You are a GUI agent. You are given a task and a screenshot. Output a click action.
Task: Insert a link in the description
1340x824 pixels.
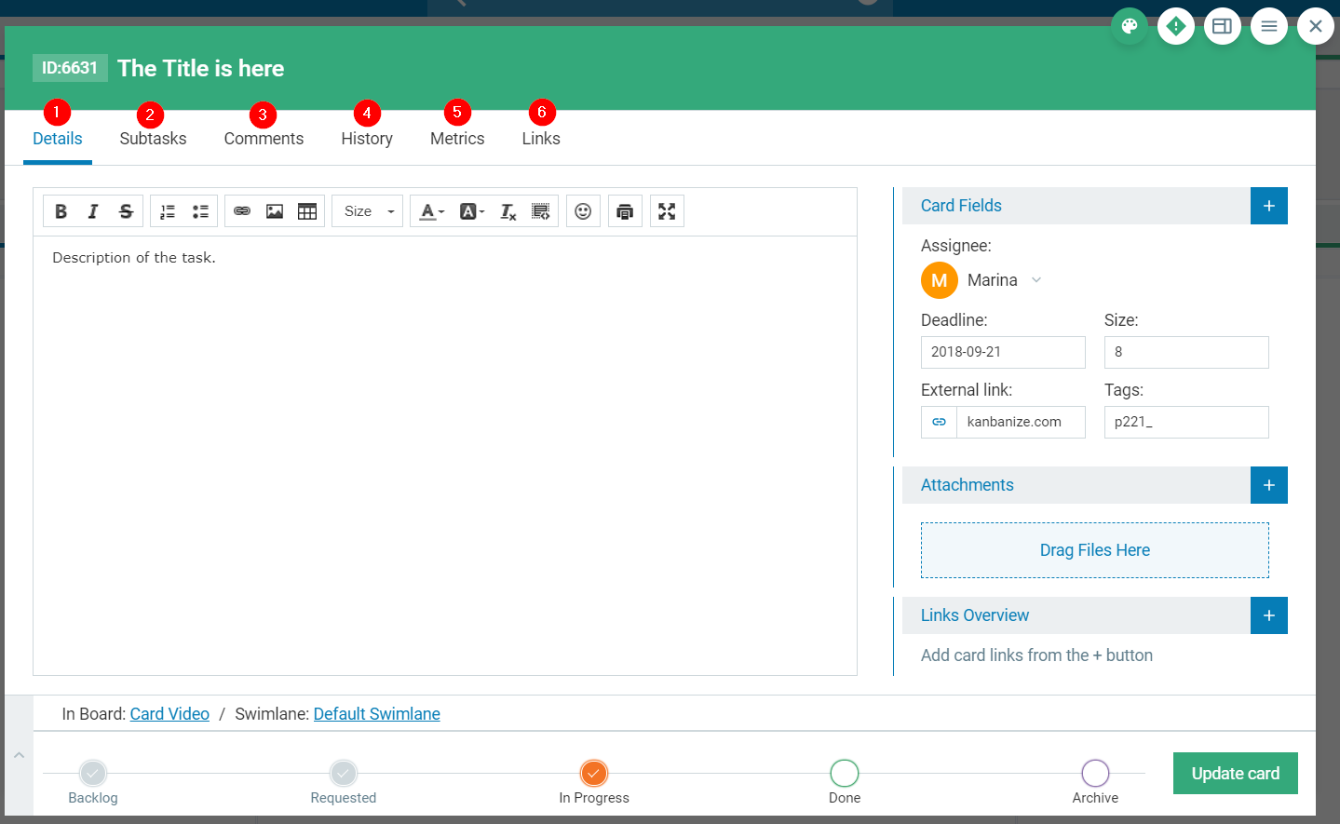[x=241, y=211]
